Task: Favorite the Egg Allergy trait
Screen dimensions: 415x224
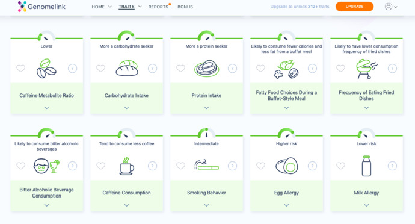Action: [x=260, y=166]
